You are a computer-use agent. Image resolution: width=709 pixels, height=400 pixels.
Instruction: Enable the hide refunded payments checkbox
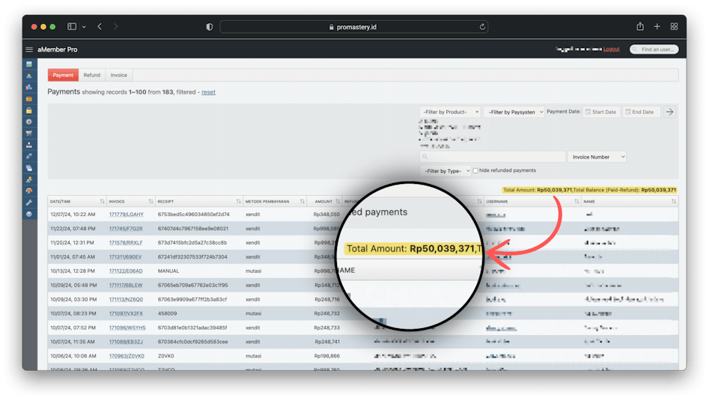point(475,170)
